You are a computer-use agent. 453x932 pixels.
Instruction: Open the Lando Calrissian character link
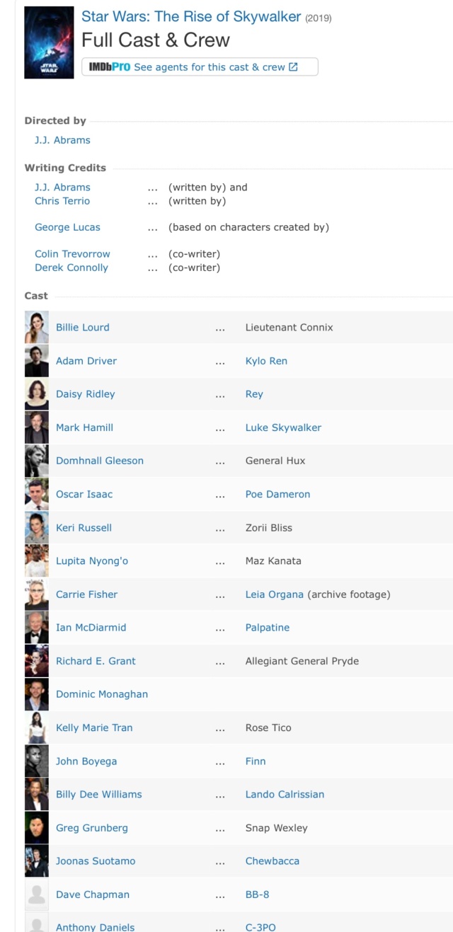coord(285,795)
